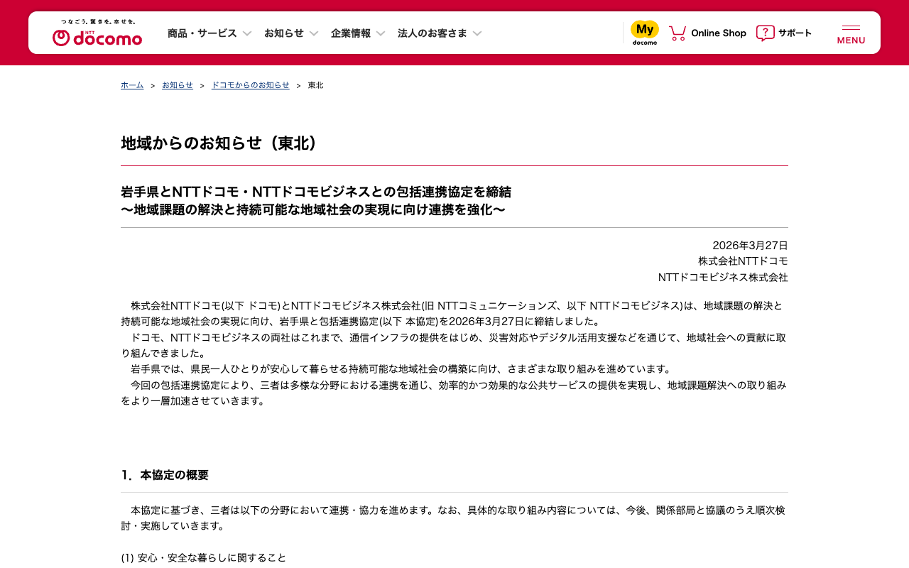Click the サポート question mark icon

[x=765, y=33]
